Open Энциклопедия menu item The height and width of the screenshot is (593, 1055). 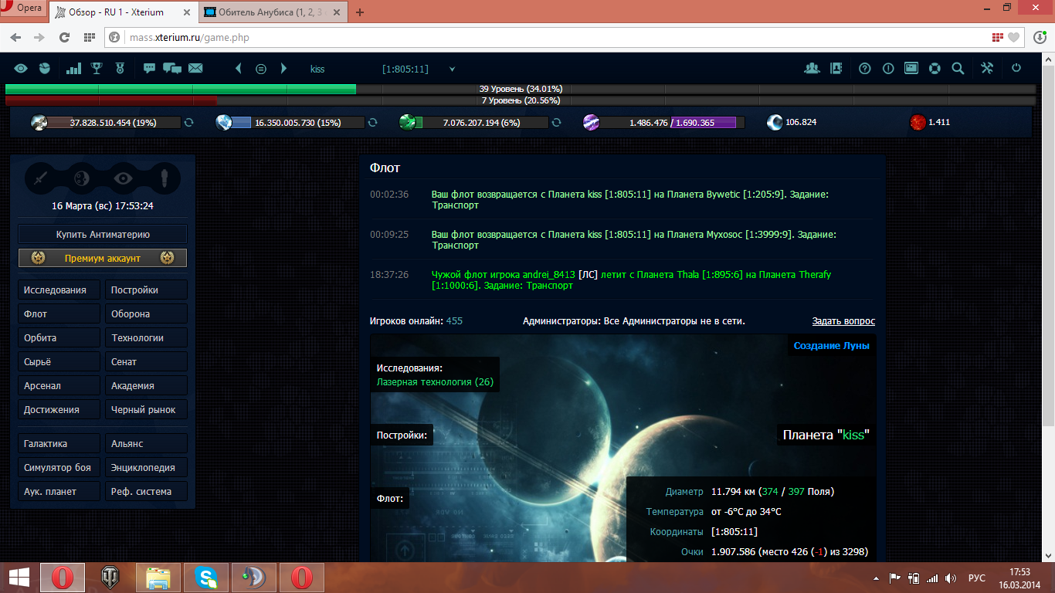tap(146, 468)
